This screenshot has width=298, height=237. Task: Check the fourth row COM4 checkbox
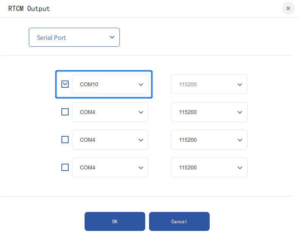coord(65,167)
